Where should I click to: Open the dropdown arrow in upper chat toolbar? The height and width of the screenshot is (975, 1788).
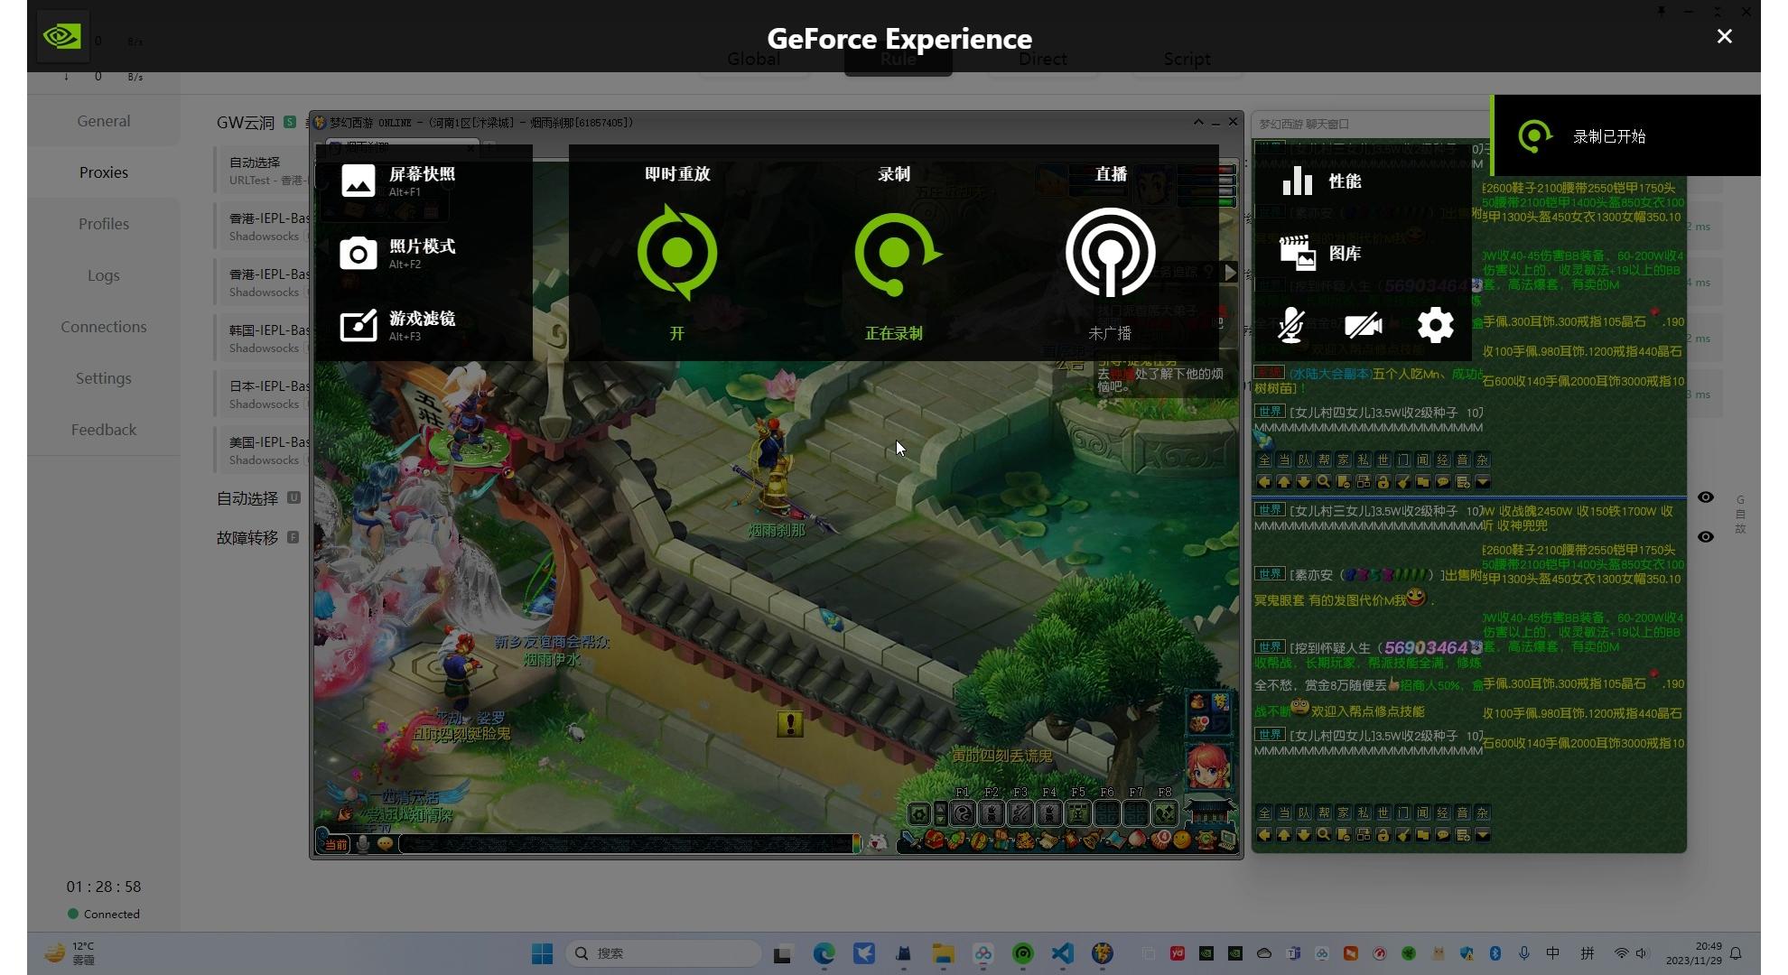(1483, 482)
